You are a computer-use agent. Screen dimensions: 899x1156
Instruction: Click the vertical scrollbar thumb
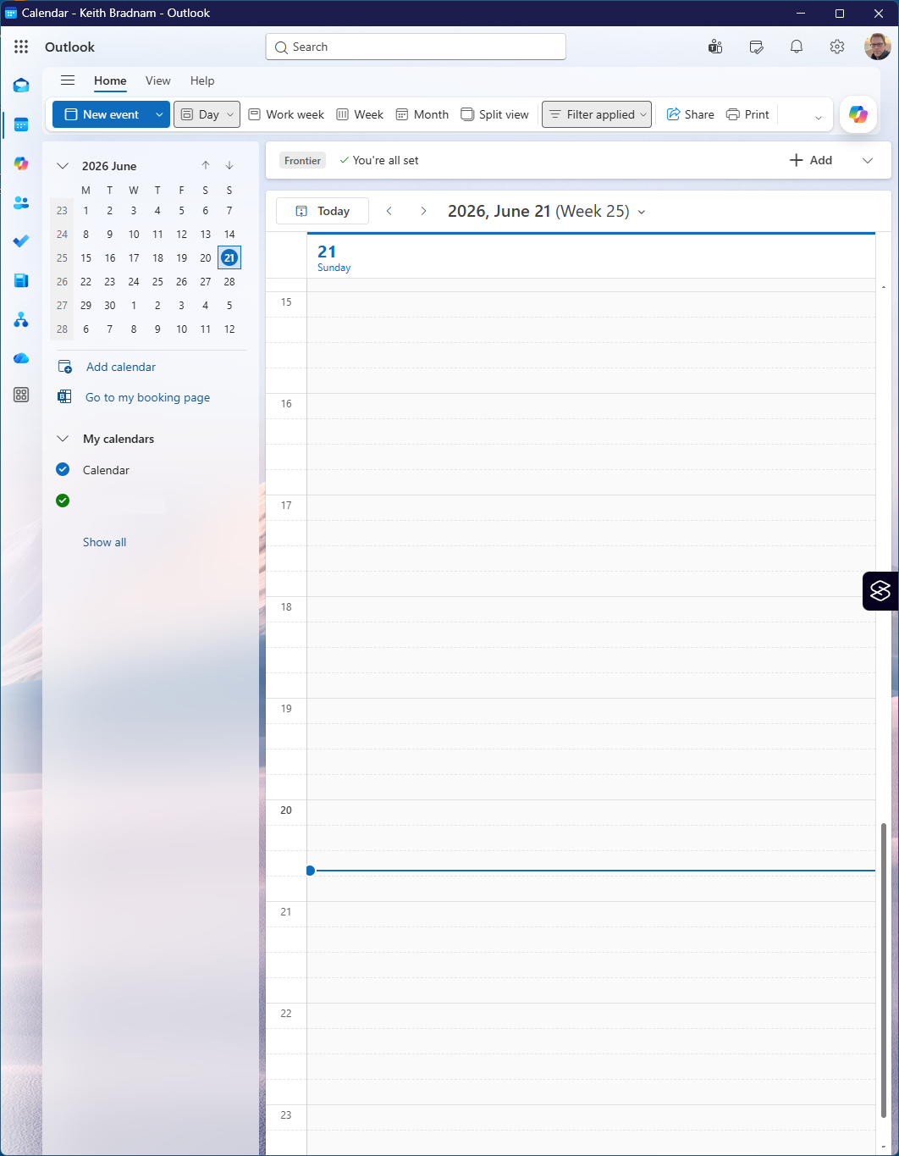tap(884, 971)
